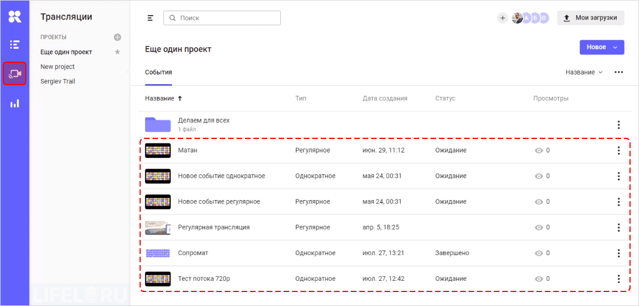This screenshot has width=639, height=306.
Task: Open the Регулярная трансляция thumbnail
Action: pos(158,228)
